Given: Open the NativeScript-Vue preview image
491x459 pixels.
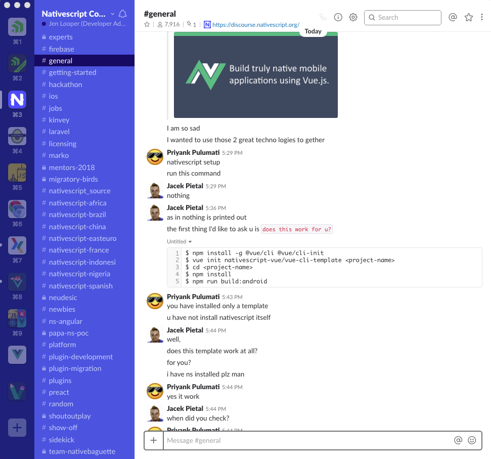Looking at the screenshot, I should pyautogui.click(x=256, y=75).
